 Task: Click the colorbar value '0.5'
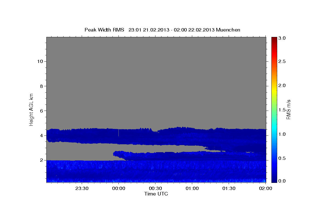click(x=282, y=158)
